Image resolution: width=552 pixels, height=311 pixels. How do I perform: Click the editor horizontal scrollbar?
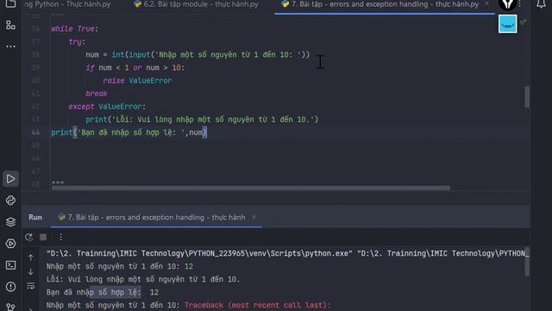click(x=251, y=187)
